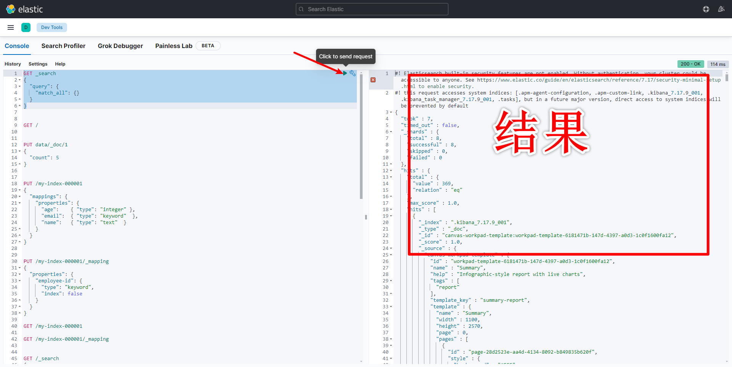
Task: Switch to the Console tab
Action: tap(17, 46)
